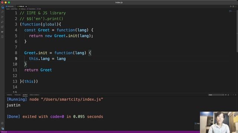
Task: Run the code with the play button
Action: (x=231, y=6)
